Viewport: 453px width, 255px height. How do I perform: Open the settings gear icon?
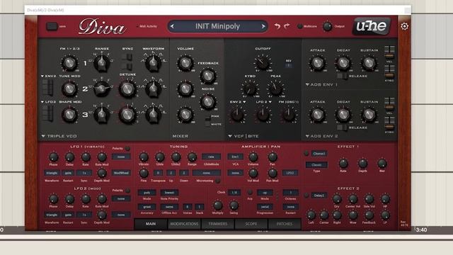404,26
